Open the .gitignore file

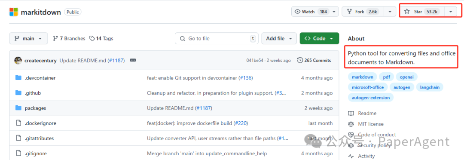click(36, 154)
